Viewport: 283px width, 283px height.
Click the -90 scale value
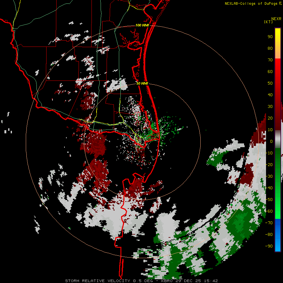[x=269, y=246]
